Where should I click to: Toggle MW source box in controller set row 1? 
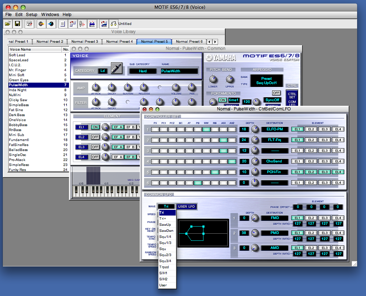(206, 129)
